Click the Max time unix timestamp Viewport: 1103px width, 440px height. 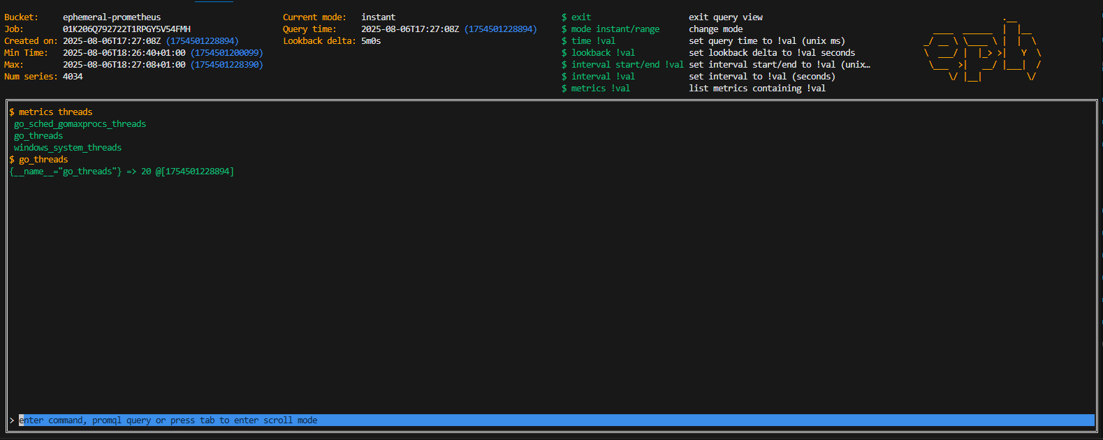228,65
